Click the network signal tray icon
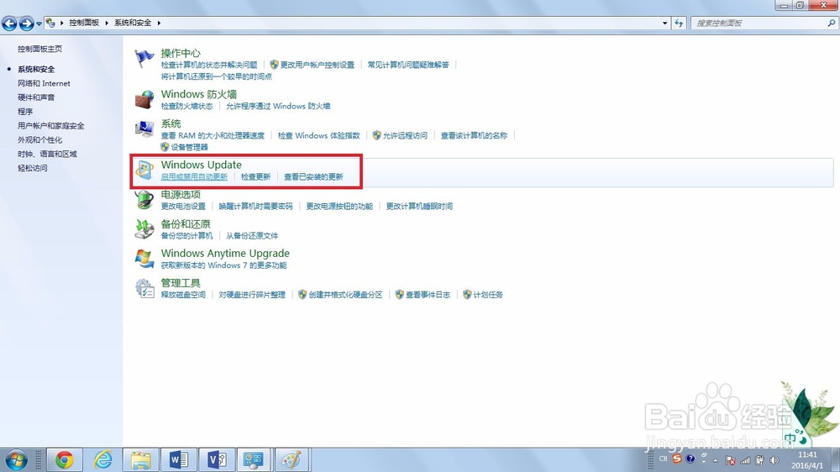Screen dimensions: 840x472 click(x=745, y=460)
